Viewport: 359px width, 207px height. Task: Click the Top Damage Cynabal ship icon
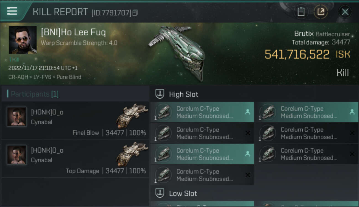tap(130, 154)
